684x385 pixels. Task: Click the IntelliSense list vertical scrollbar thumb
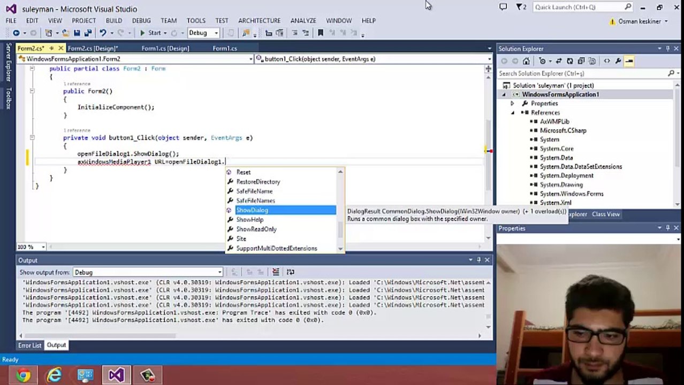(x=340, y=230)
